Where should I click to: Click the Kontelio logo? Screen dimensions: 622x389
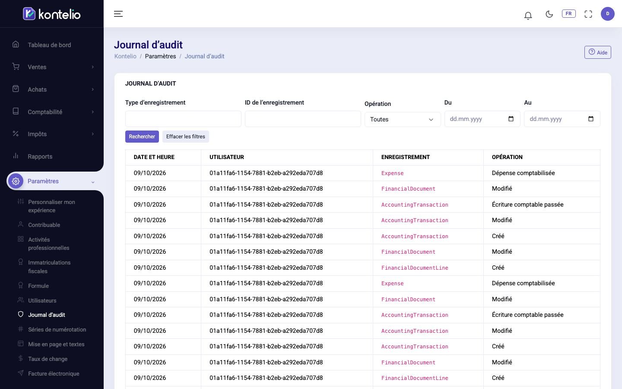point(52,14)
